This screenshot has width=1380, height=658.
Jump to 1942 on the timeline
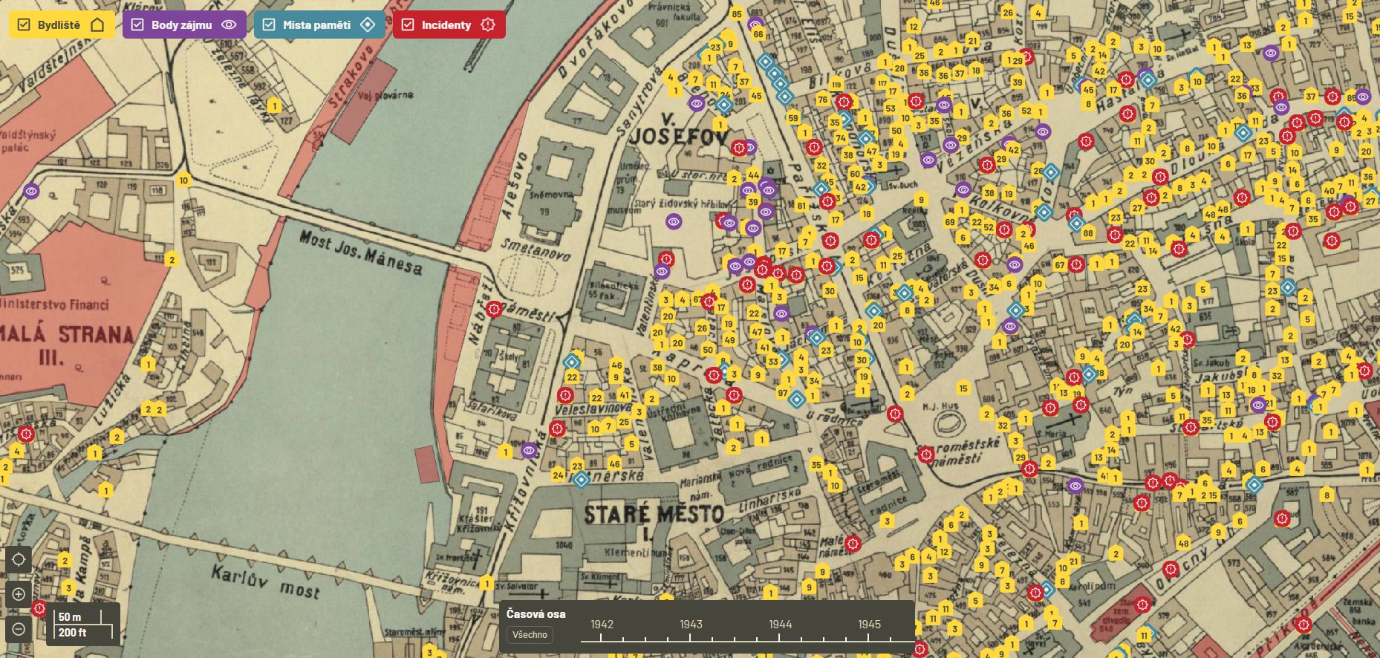[602, 625]
